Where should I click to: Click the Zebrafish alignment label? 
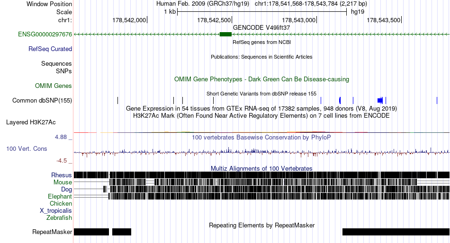click(59, 218)
